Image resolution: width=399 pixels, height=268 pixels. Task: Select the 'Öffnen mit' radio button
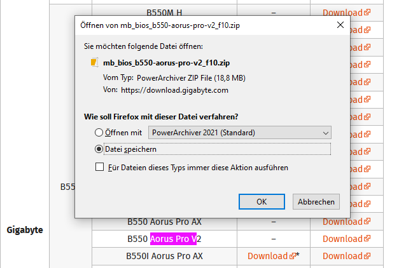99,133
